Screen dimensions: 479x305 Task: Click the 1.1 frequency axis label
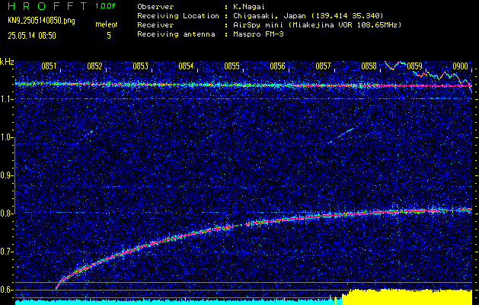(x=7, y=99)
